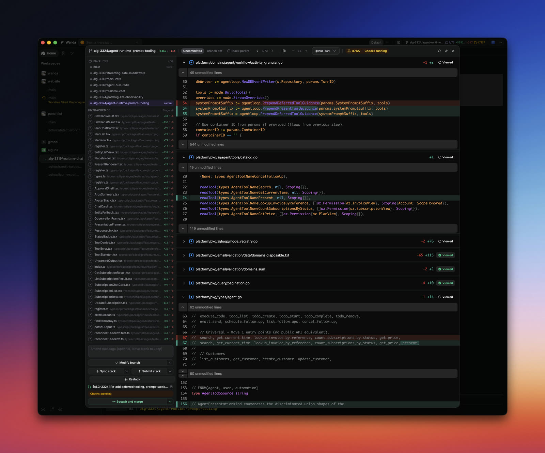Click status icon for PlanChatCard.tsx
Viewport: 545px width, 453px height.
(x=90, y=128)
